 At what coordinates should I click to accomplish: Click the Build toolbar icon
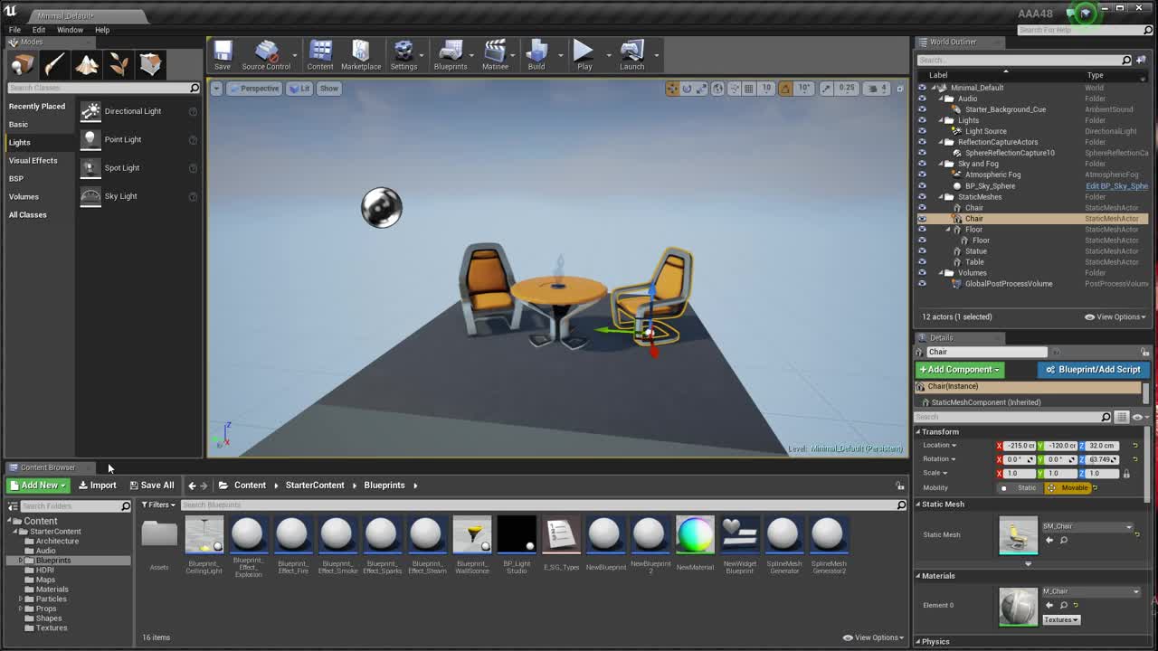click(x=536, y=56)
